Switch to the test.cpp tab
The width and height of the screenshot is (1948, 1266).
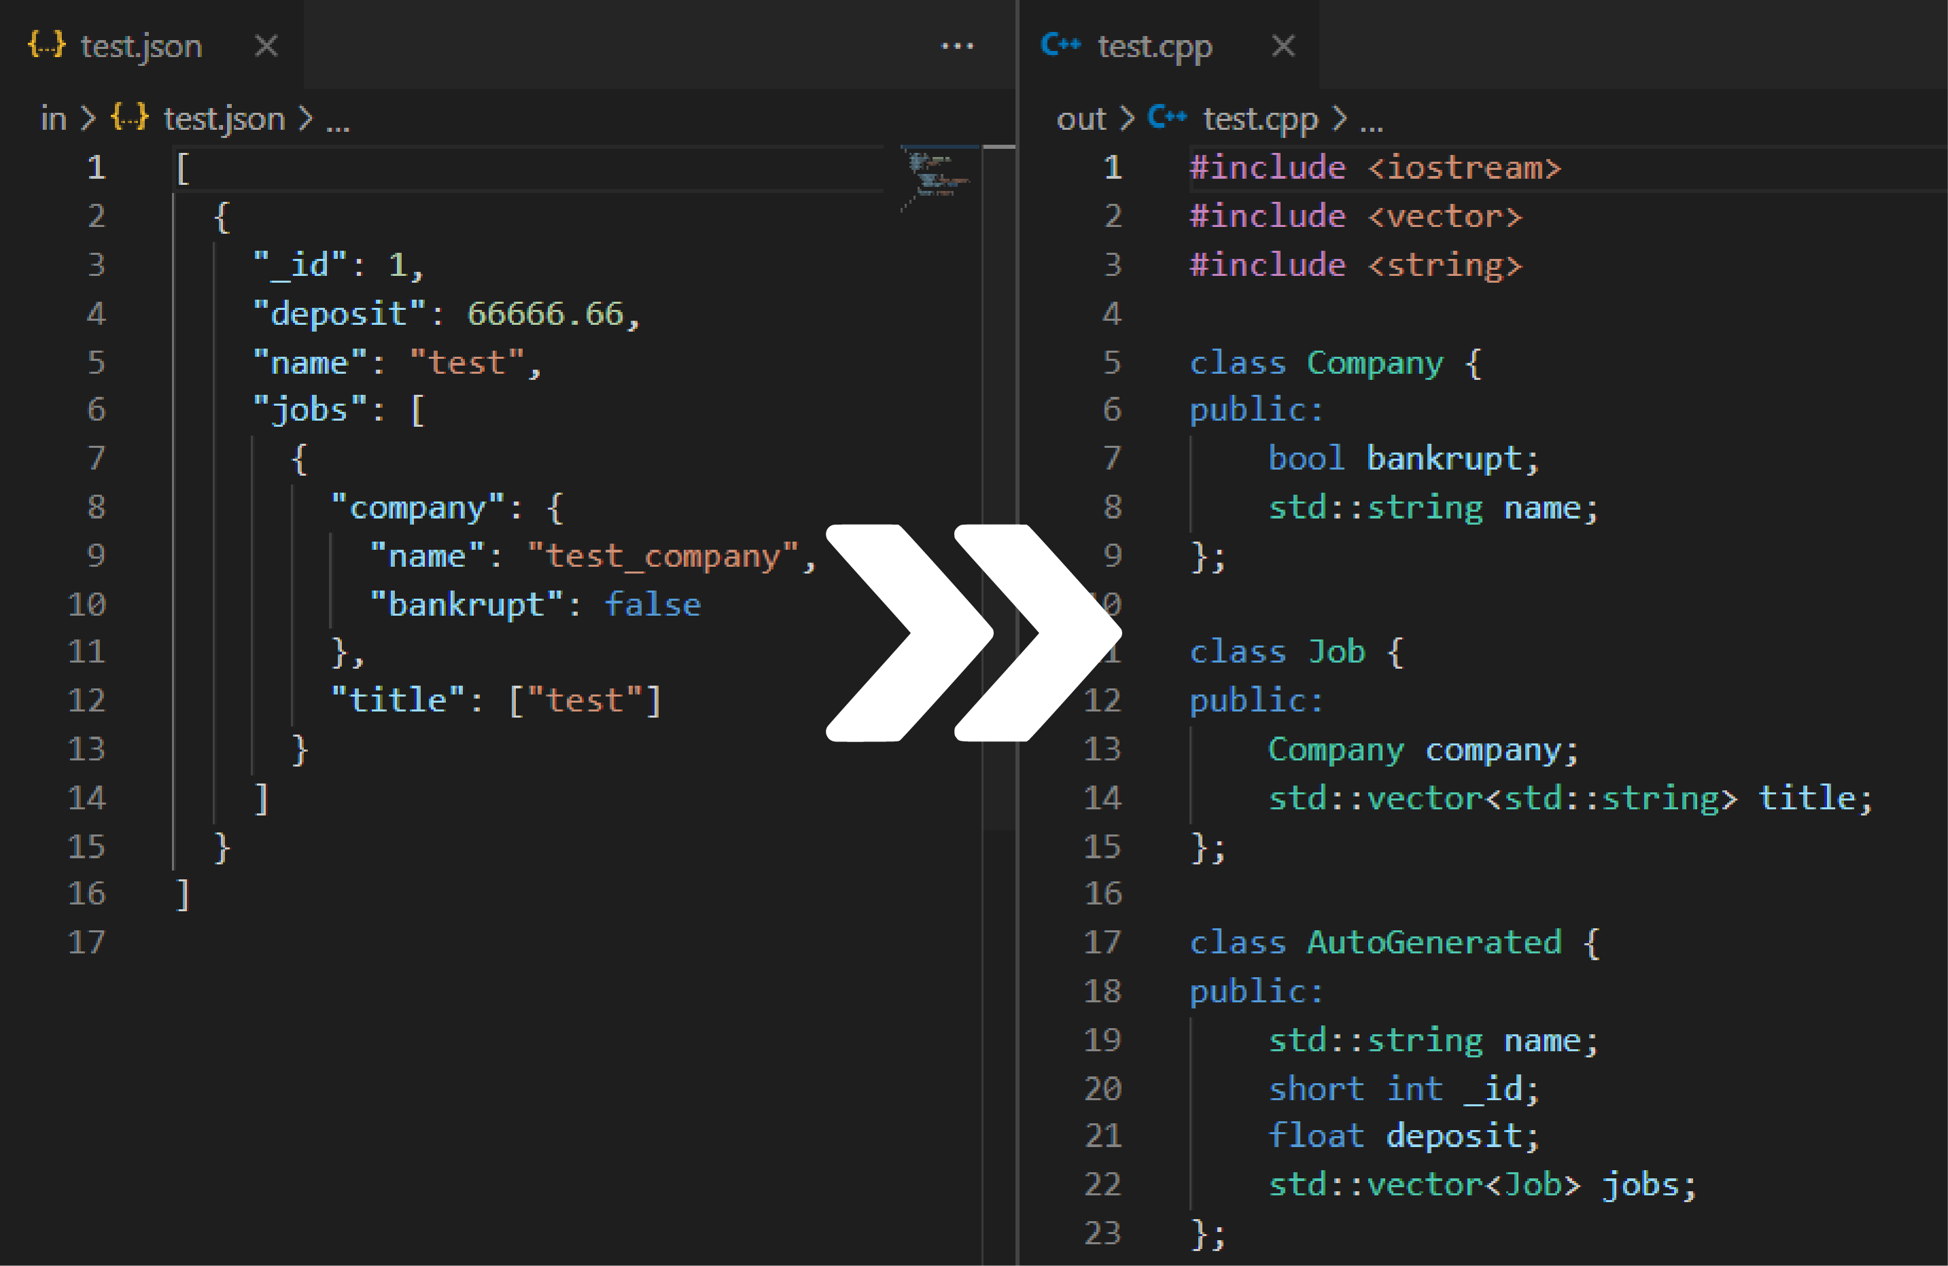[x=1154, y=47]
